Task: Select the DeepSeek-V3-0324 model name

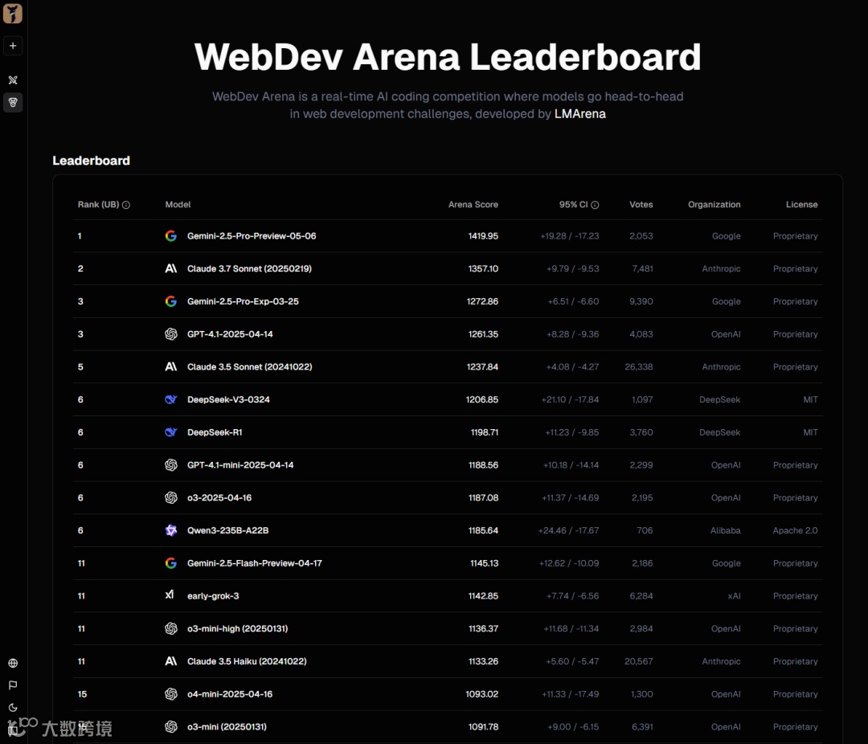Action: pyautogui.click(x=228, y=399)
